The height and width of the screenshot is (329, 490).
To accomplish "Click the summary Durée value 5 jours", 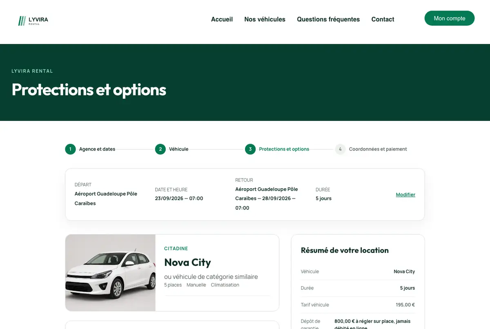I will (x=408, y=288).
